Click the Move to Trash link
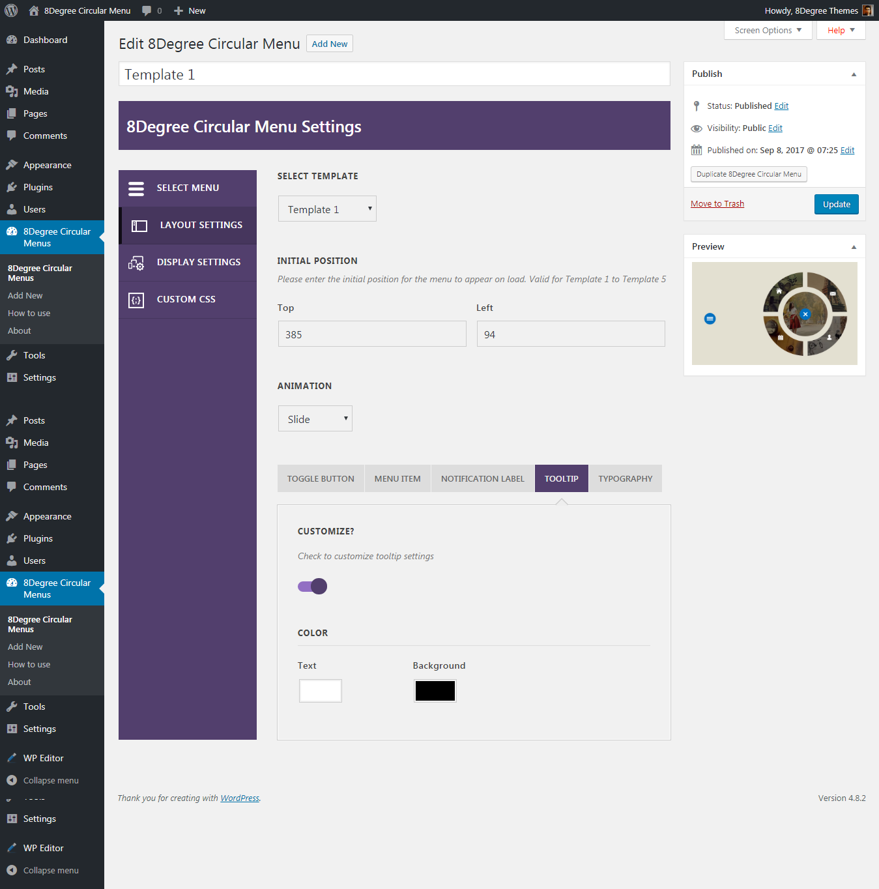Image resolution: width=879 pixels, height=889 pixels. click(x=717, y=203)
